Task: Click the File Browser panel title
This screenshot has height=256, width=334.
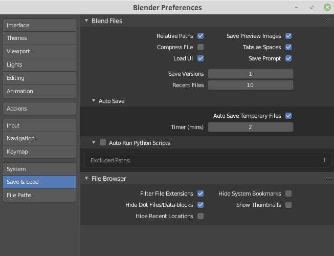Action: click(109, 179)
